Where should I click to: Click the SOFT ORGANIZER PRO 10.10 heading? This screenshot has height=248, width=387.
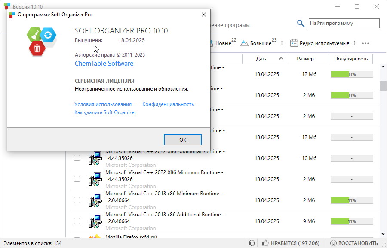121,31
